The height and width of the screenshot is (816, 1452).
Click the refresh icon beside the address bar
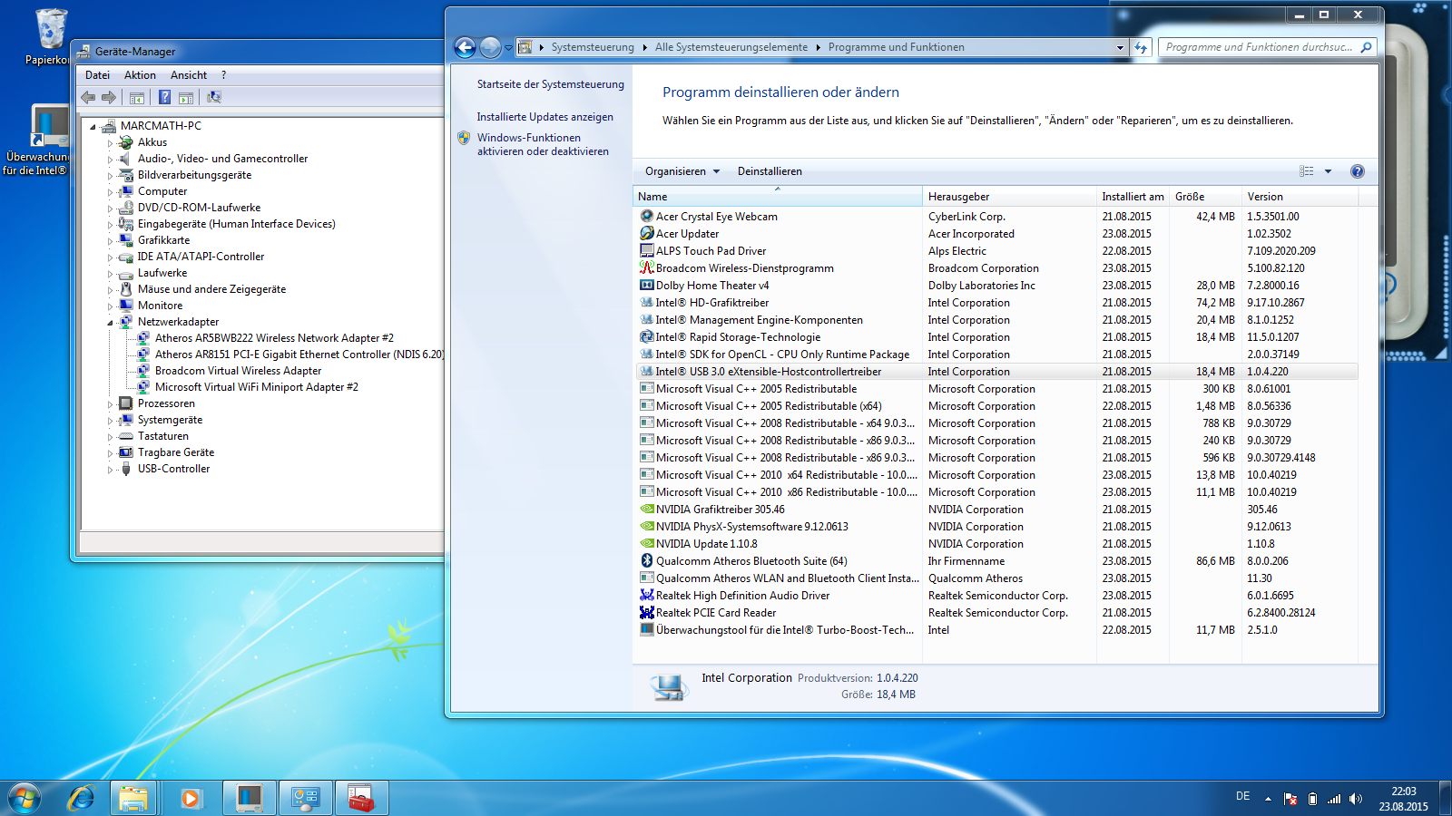click(1141, 47)
